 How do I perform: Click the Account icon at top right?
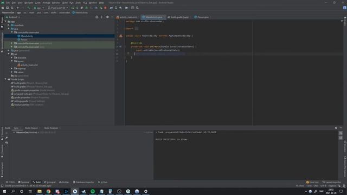[x=345, y=8]
